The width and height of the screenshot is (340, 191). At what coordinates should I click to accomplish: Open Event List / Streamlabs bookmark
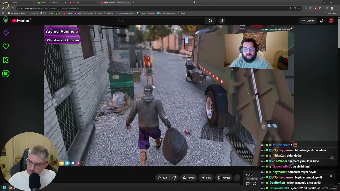pyautogui.click(x=146, y=13)
